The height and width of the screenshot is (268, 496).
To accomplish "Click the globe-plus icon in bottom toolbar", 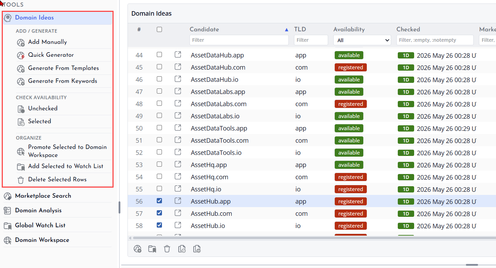I will [x=138, y=249].
